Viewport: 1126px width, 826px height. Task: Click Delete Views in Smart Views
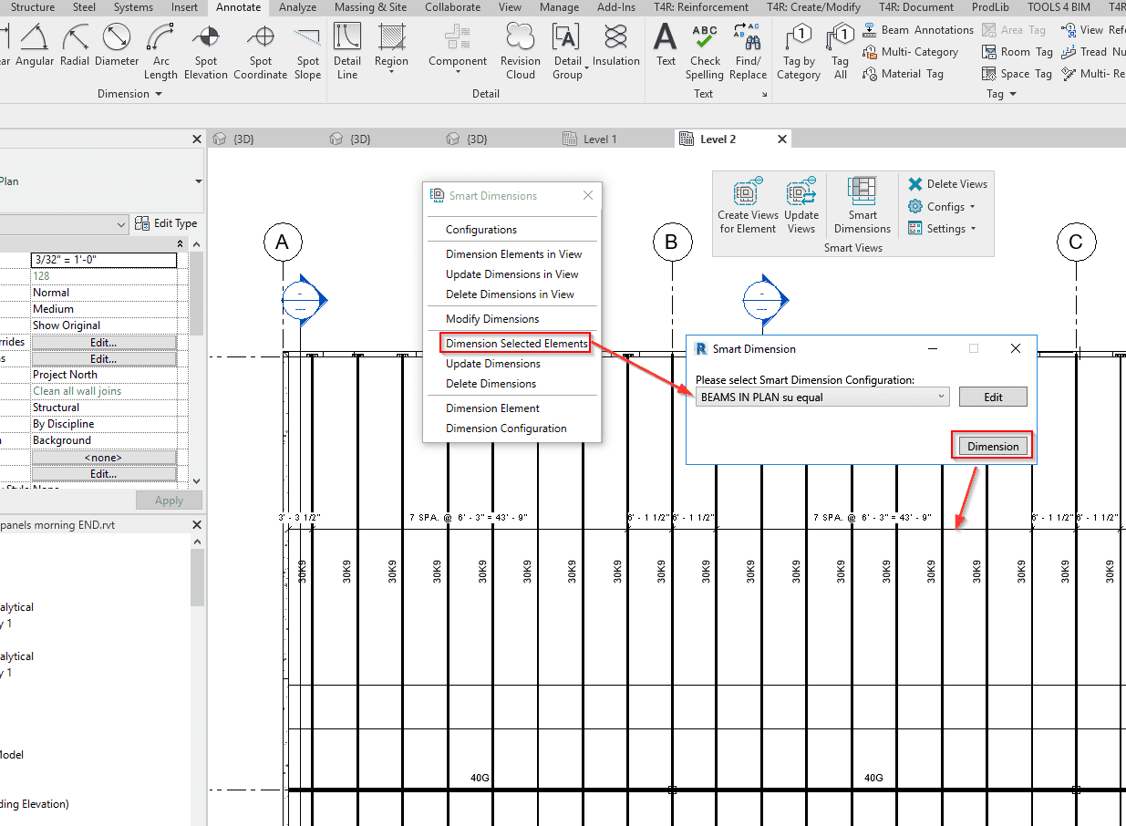[x=947, y=184]
